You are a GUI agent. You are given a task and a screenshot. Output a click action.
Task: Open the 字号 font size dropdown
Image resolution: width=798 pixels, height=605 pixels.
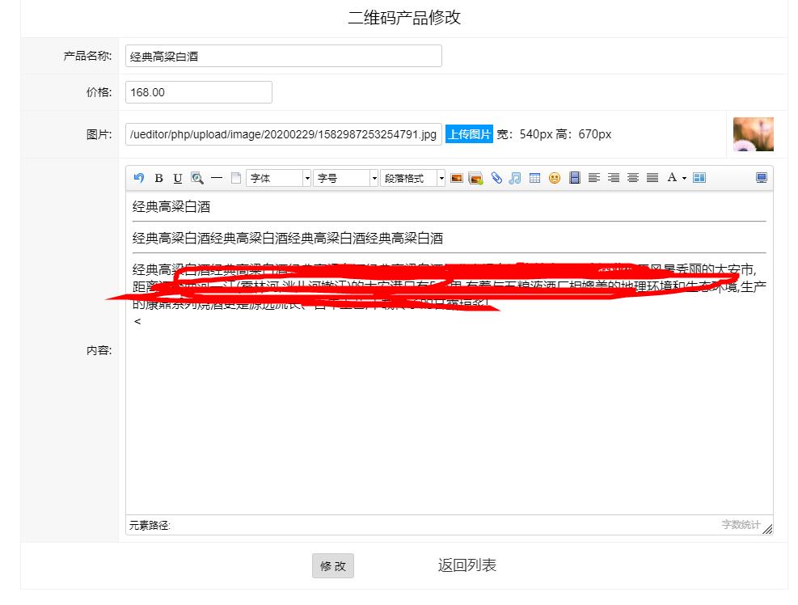[345, 178]
